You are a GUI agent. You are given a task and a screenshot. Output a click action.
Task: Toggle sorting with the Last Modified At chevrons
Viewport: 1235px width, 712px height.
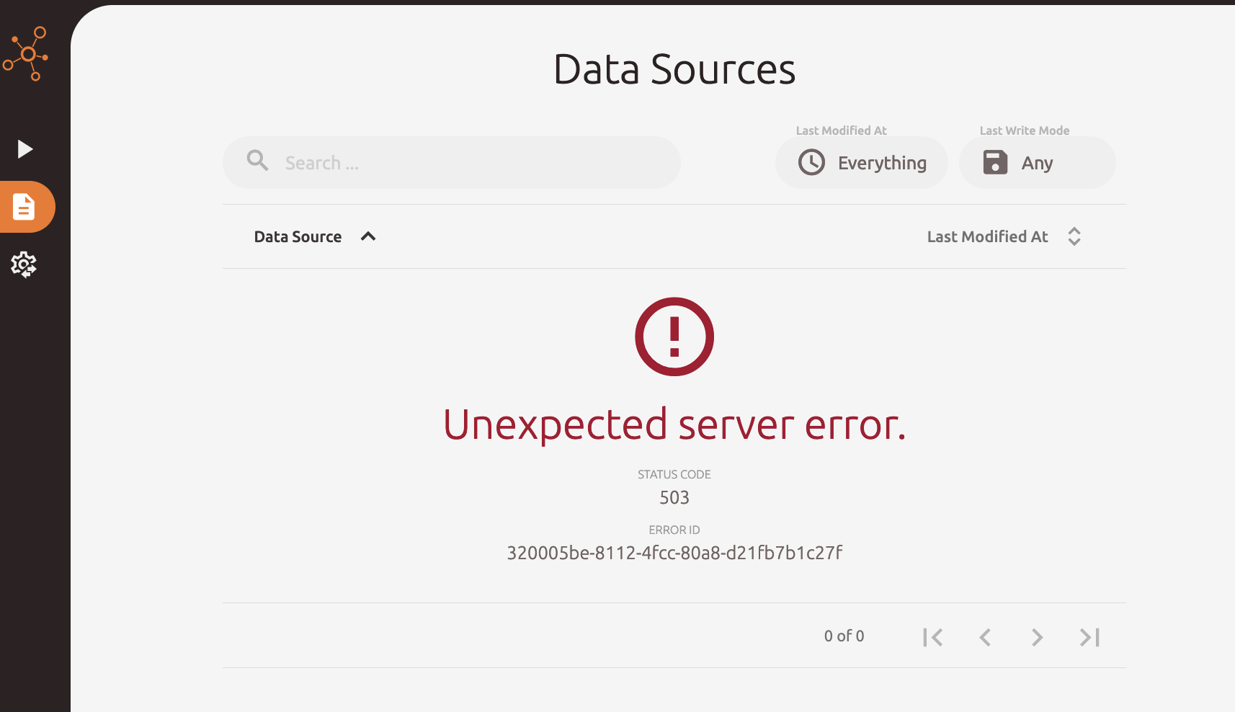[x=1074, y=236]
